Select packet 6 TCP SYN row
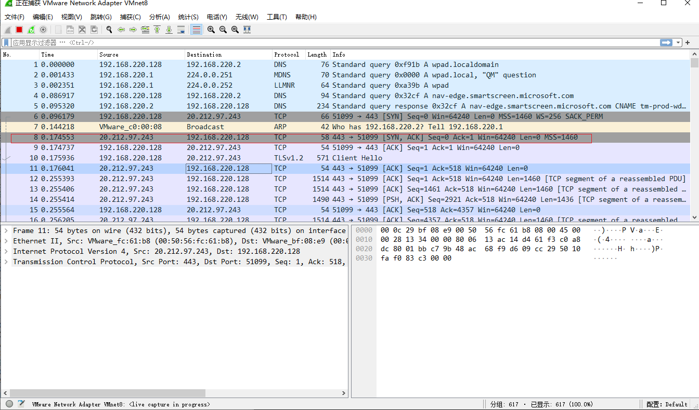This screenshot has width=699, height=410. pyautogui.click(x=345, y=116)
